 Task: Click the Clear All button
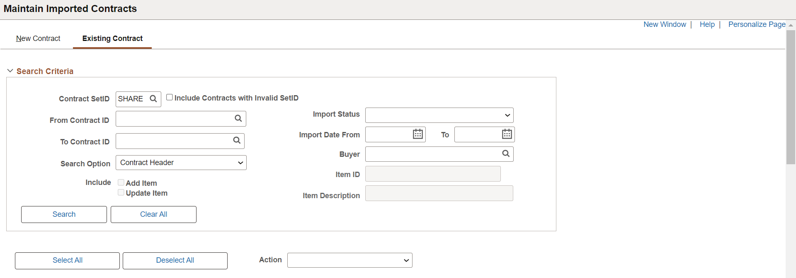pyautogui.click(x=153, y=214)
